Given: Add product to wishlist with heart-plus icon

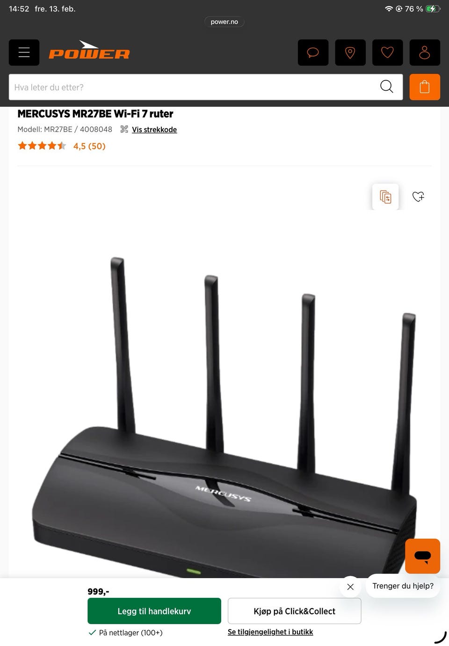Looking at the screenshot, I should pos(418,197).
